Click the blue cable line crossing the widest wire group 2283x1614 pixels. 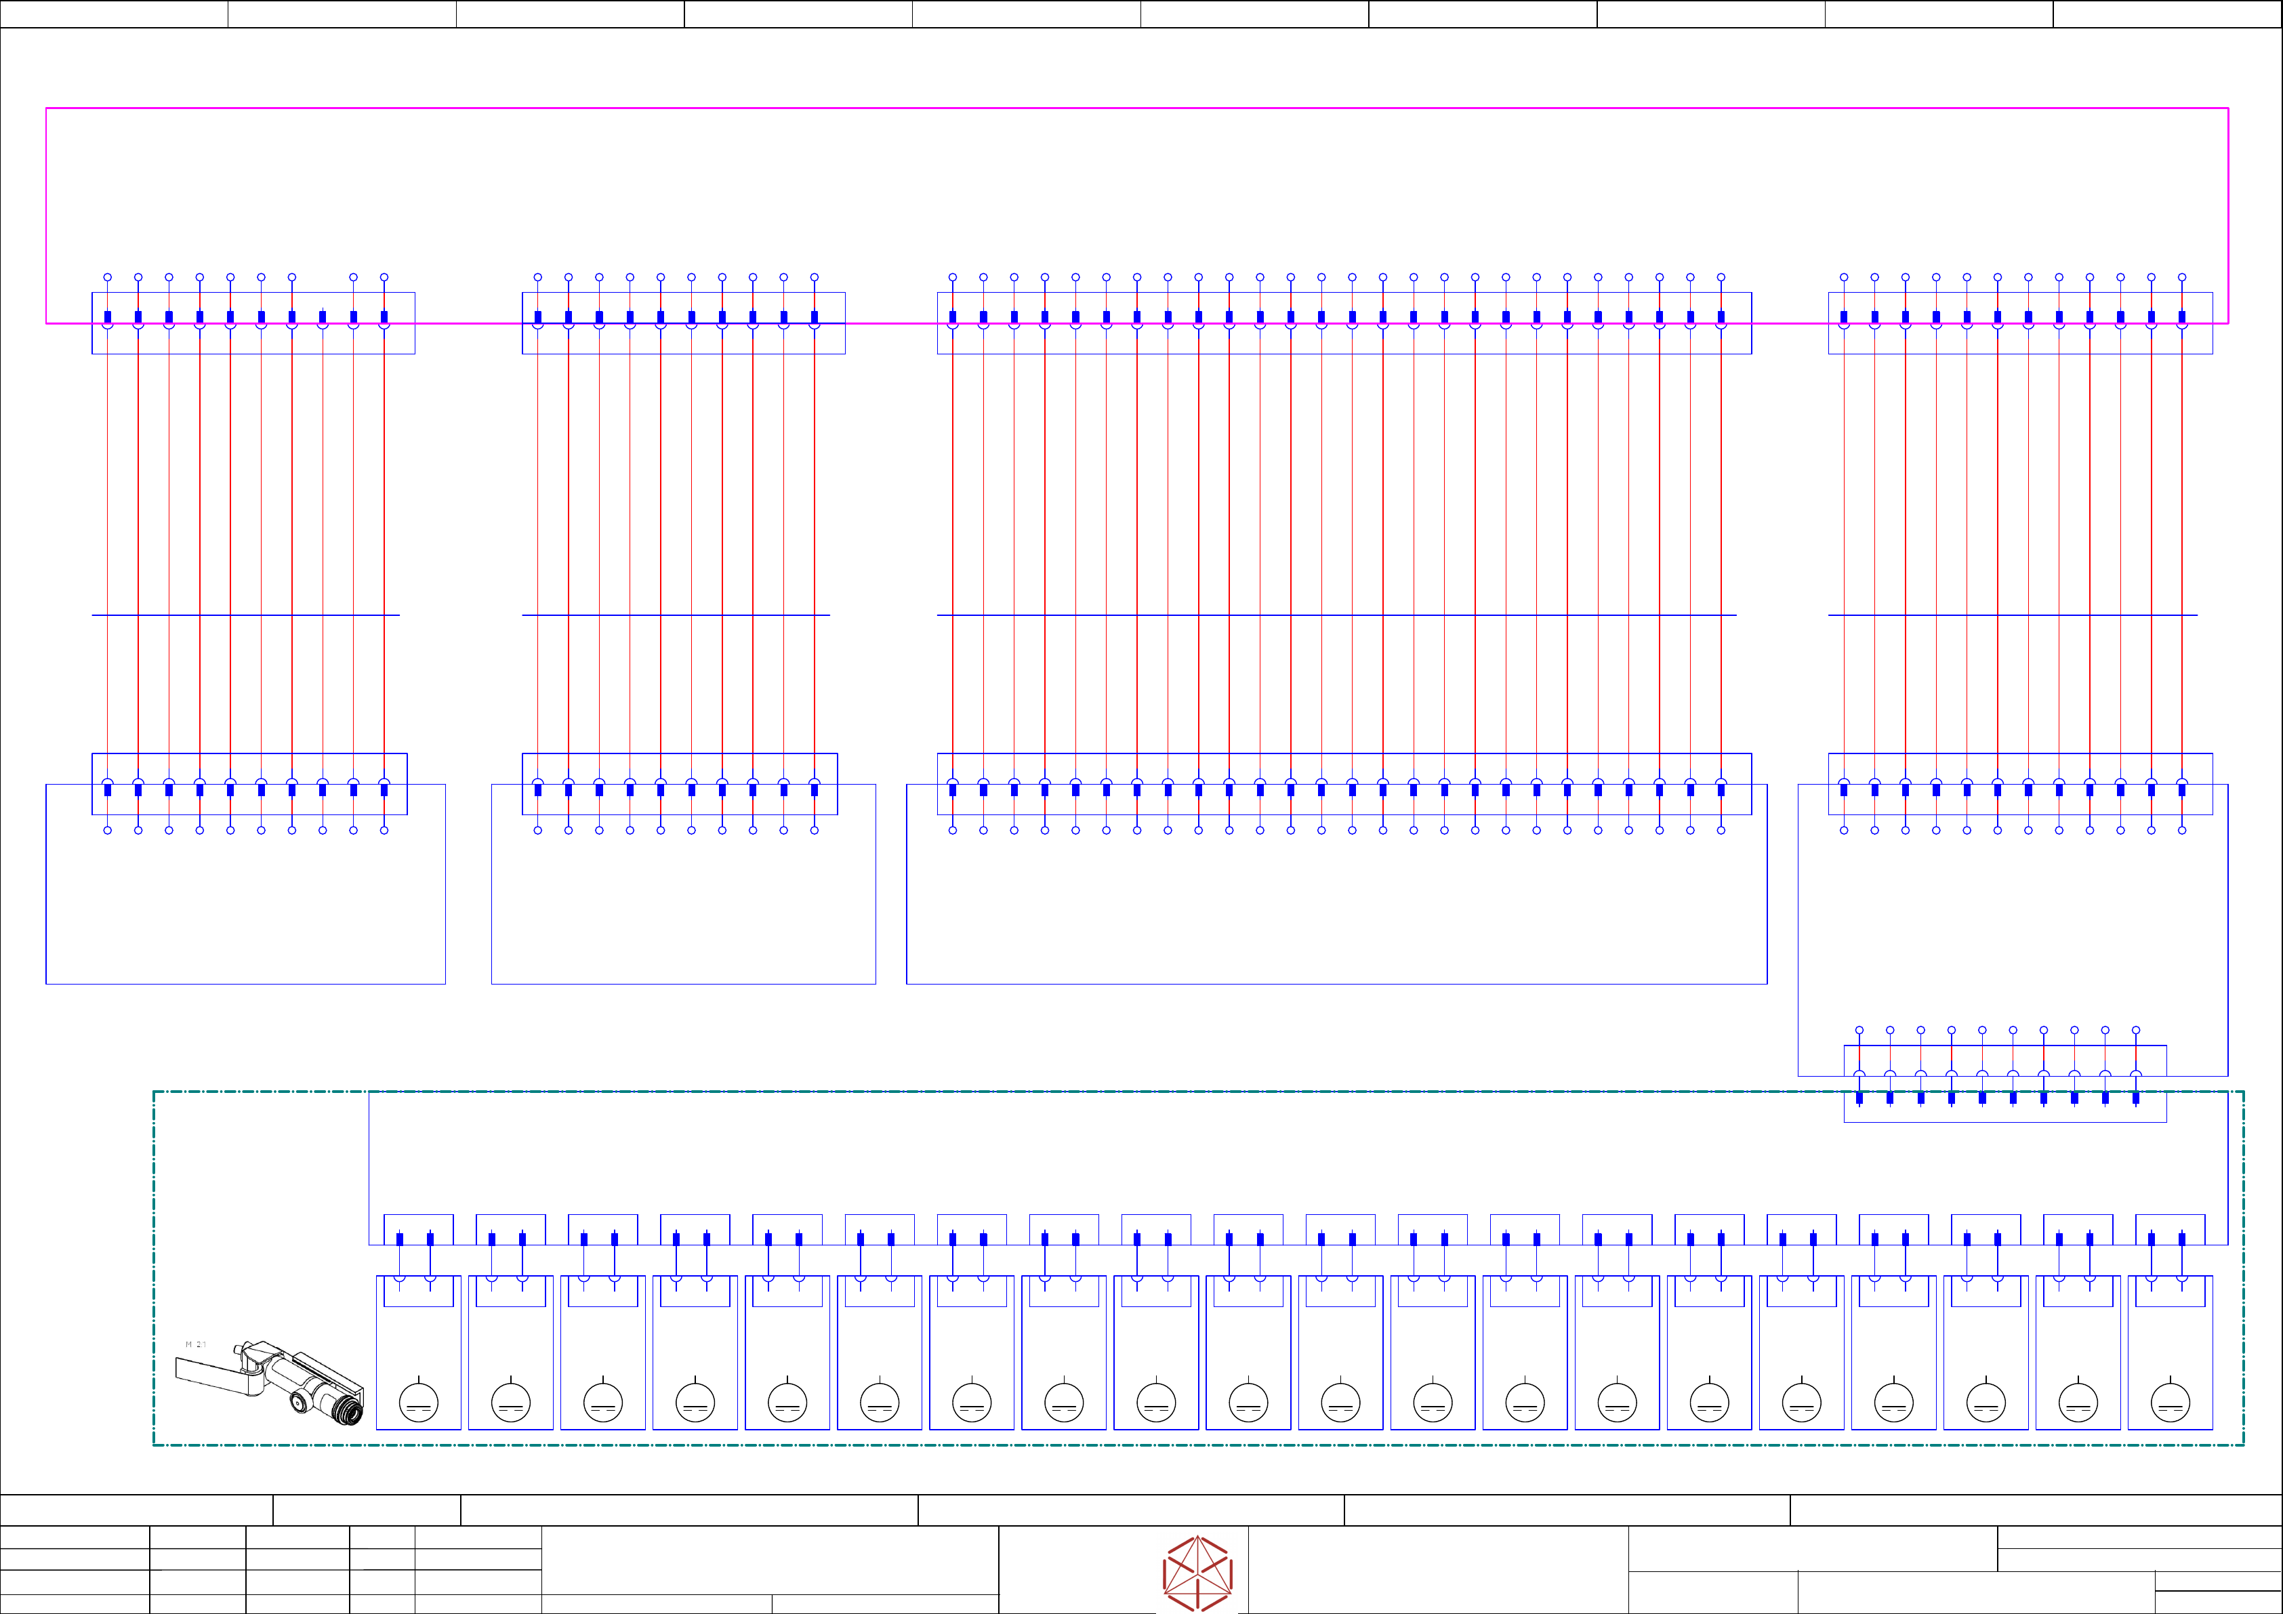coord(1338,615)
